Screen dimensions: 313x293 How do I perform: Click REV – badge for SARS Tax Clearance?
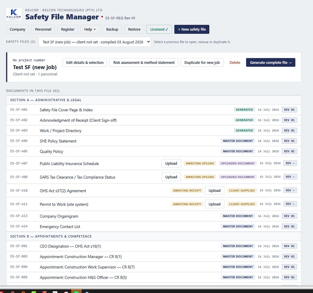(x=290, y=177)
